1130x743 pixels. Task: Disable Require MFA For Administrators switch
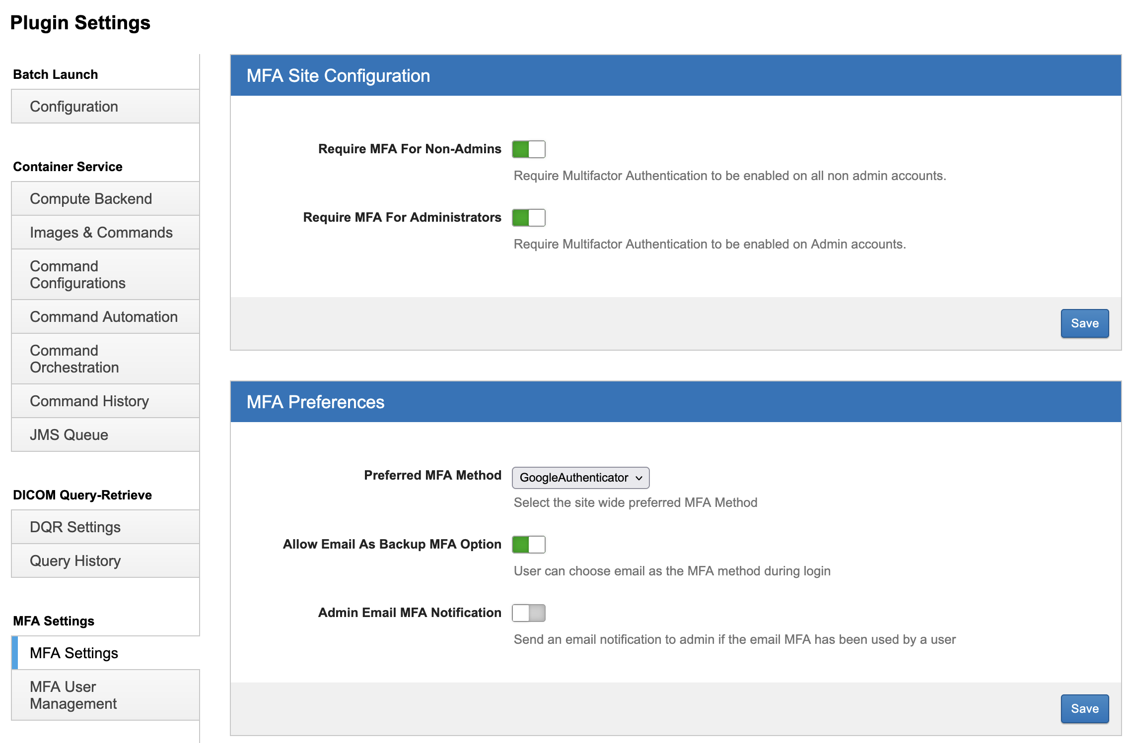528,218
